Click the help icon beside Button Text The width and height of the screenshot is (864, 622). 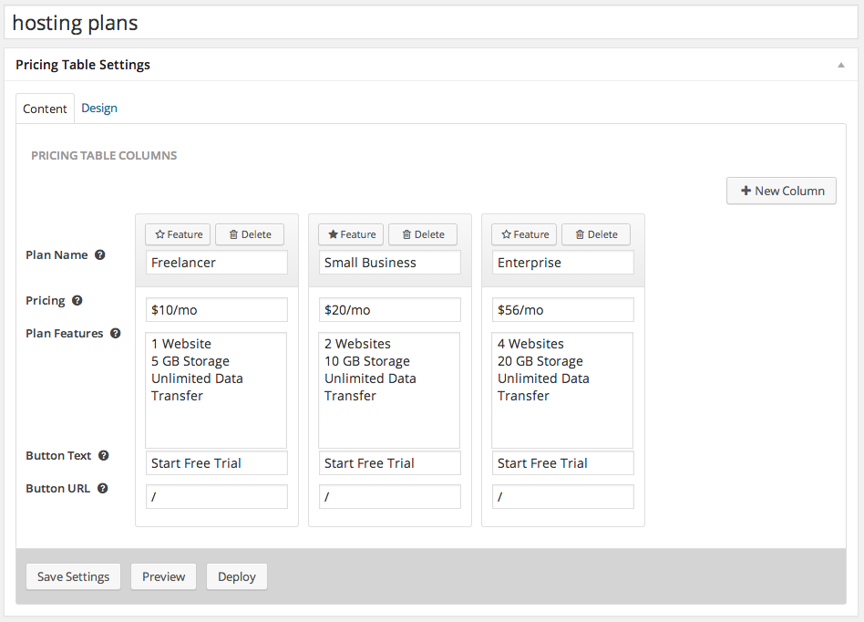[104, 456]
